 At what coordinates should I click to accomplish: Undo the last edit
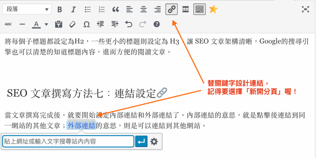point(128,24)
